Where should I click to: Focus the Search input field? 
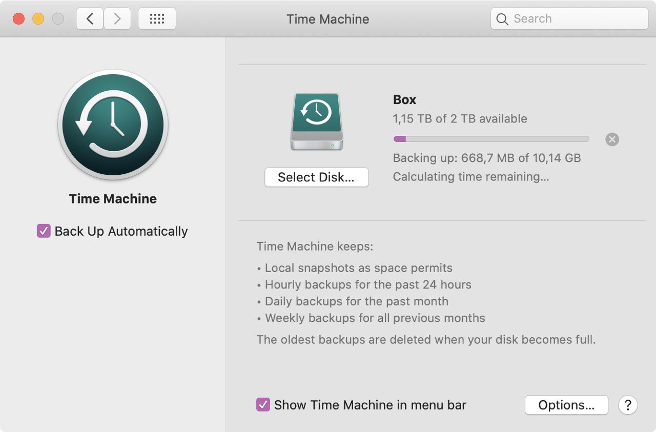pos(569,19)
